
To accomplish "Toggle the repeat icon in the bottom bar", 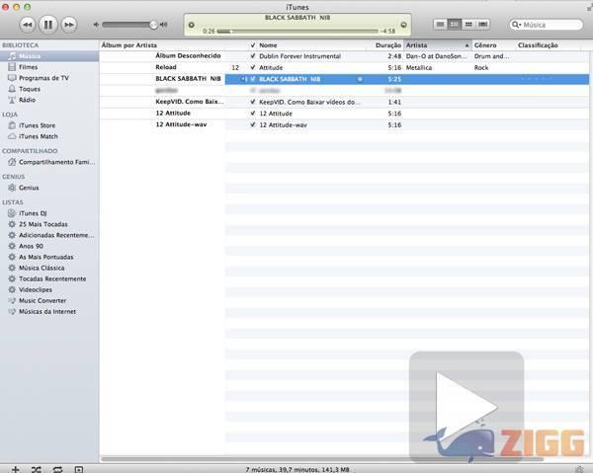I will [x=57, y=467].
